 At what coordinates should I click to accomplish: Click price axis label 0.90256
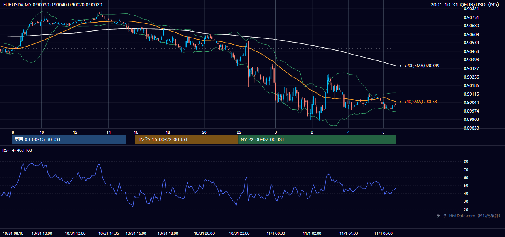471,77
